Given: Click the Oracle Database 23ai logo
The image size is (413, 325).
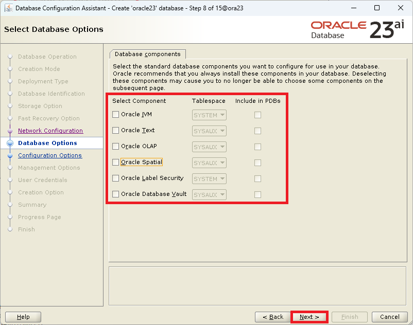Looking at the screenshot, I should [x=357, y=29].
